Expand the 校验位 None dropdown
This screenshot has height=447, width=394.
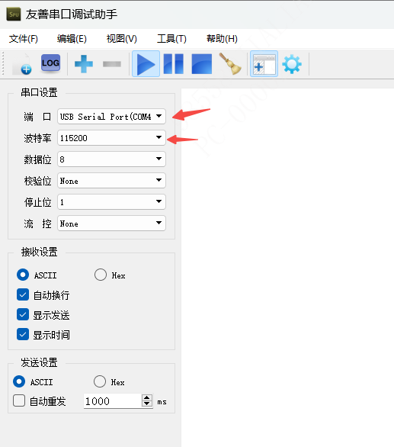[x=111, y=181]
